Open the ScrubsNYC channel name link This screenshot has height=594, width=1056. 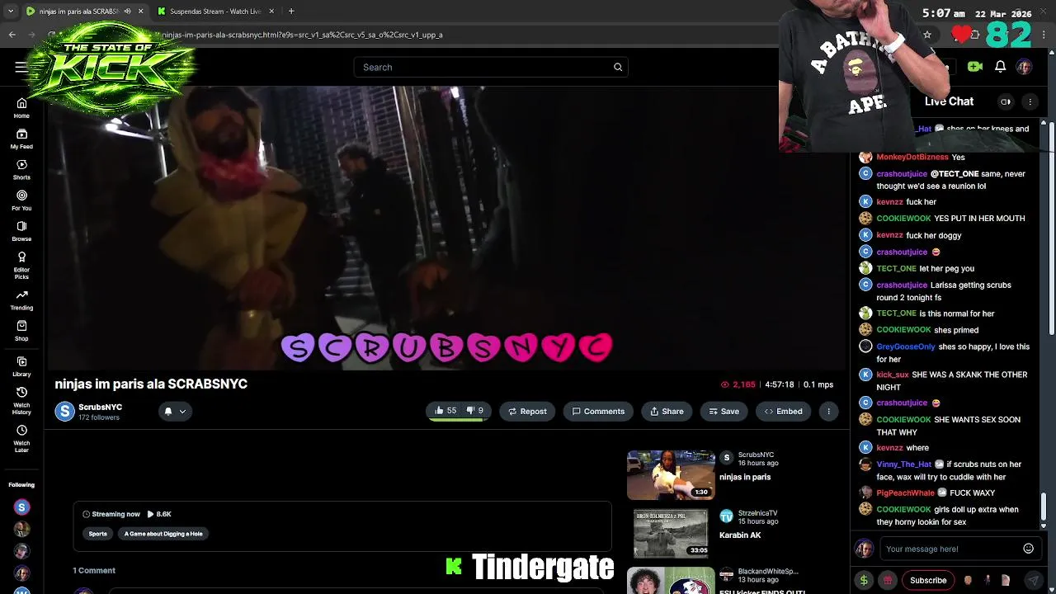(100, 407)
